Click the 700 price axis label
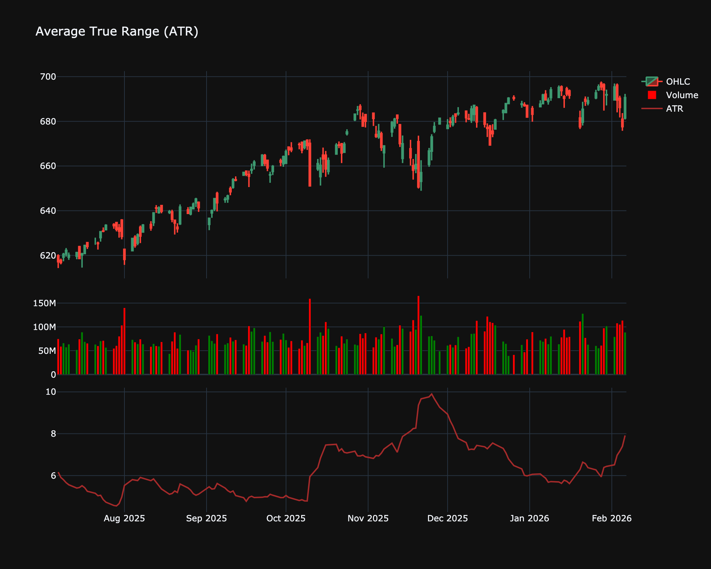This screenshot has width=711, height=569. [x=48, y=77]
